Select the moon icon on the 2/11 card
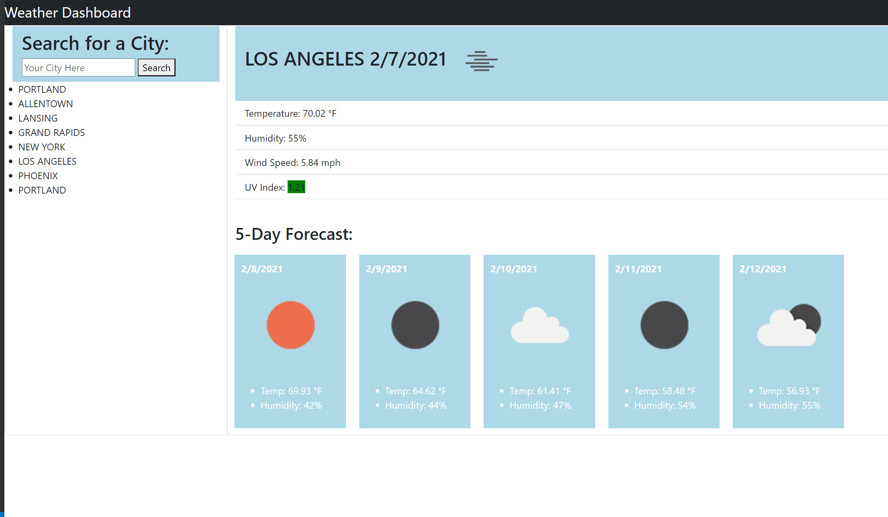Screen dimensions: 888x517 pos(664,325)
